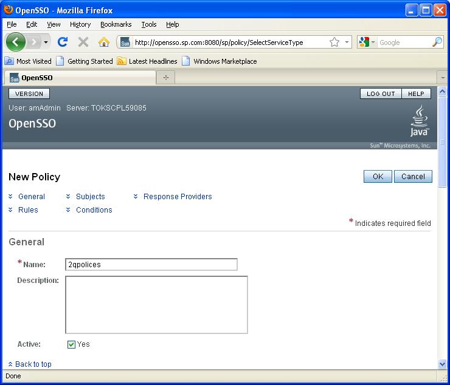Viewport: 450px width, 385px height.
Task: Click the chevron icon beside Conditions
Action: 68,210
